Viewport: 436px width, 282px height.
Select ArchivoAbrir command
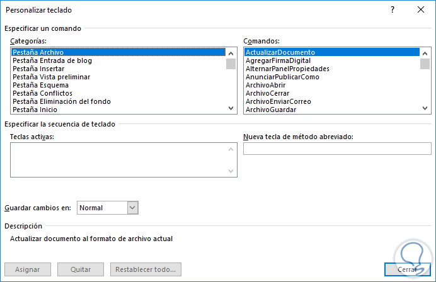(x=266, y=85)
